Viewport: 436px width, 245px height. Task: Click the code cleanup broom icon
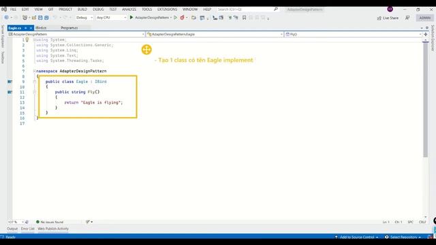pos(88,222)
